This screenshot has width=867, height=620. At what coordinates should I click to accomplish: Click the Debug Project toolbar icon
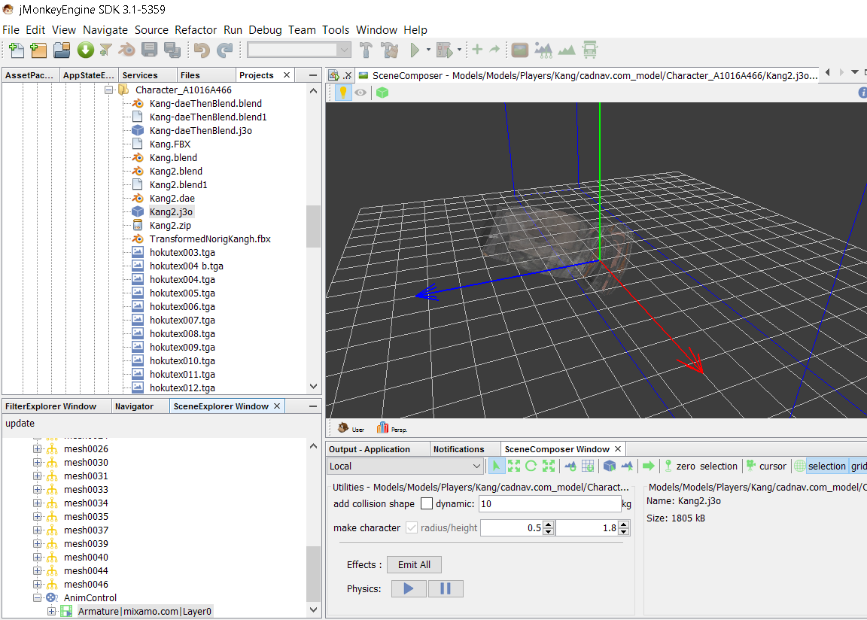tap(444, 50)
